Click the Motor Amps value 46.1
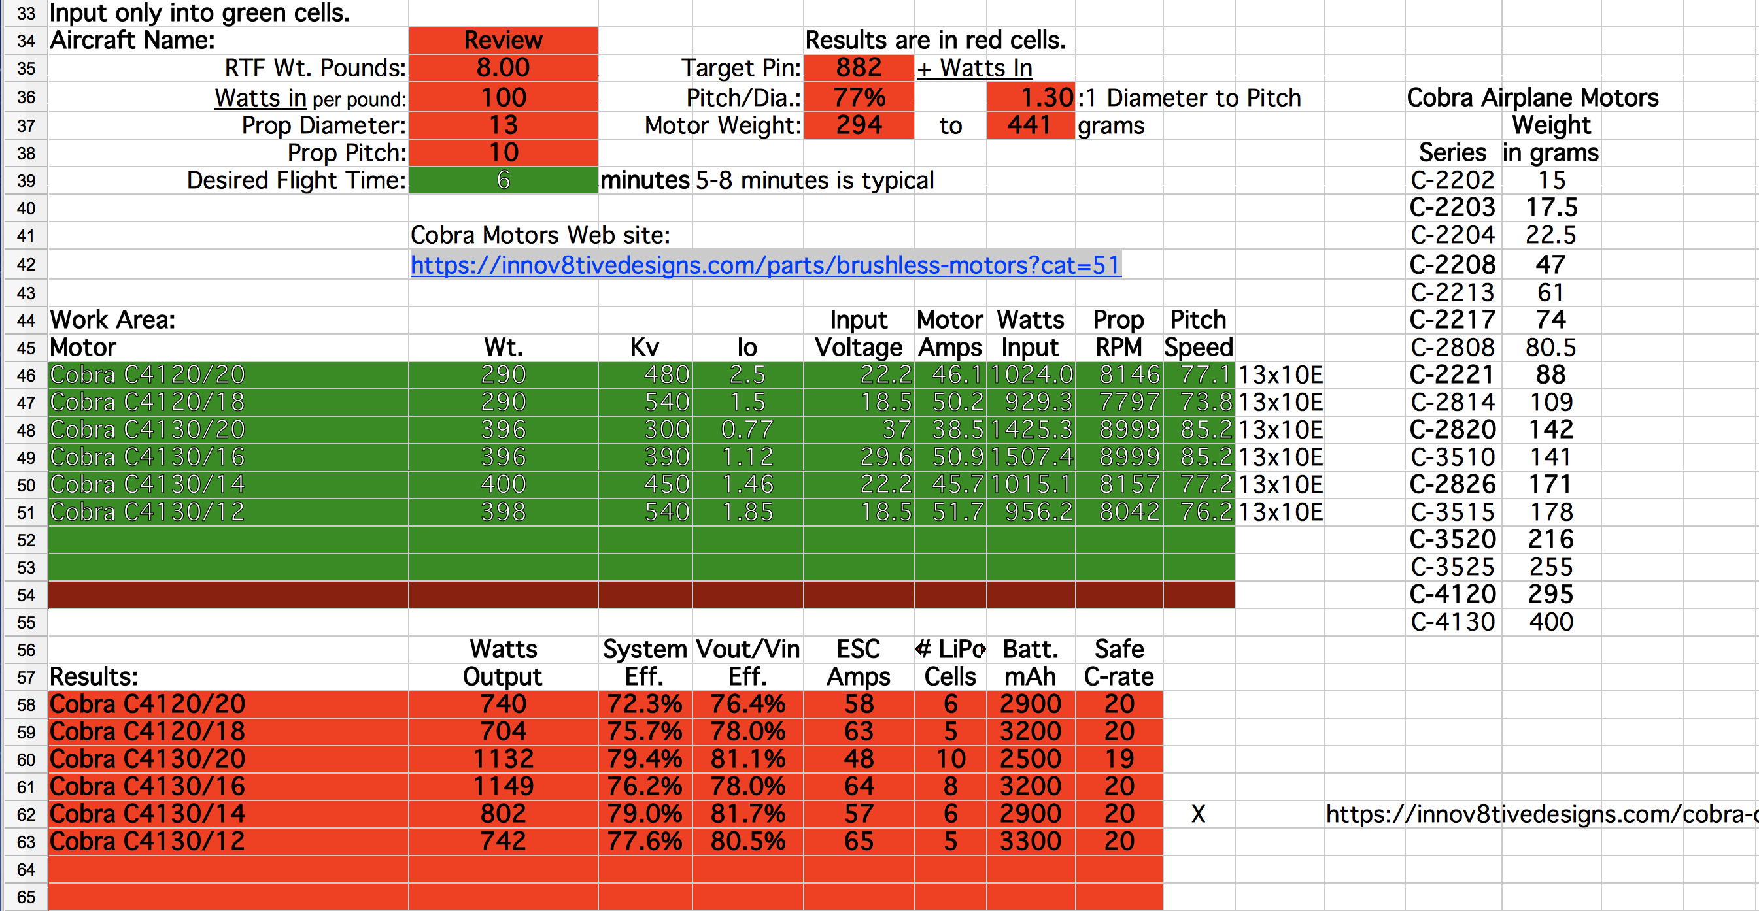Image resolution: width=1759 pixels, height=911 pixels. pos(951,374)
